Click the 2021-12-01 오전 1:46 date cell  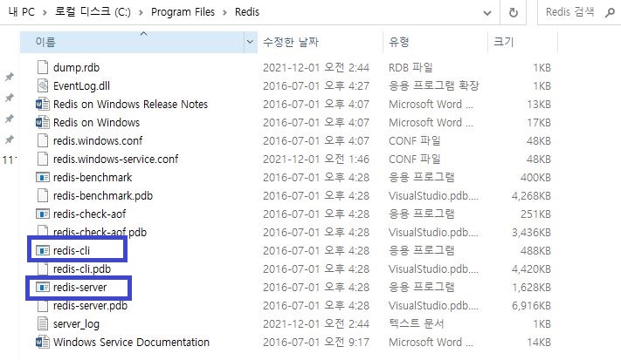(316, 159)
